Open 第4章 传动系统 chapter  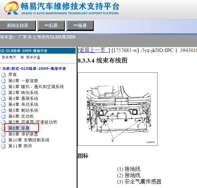[x=23, y=104]
